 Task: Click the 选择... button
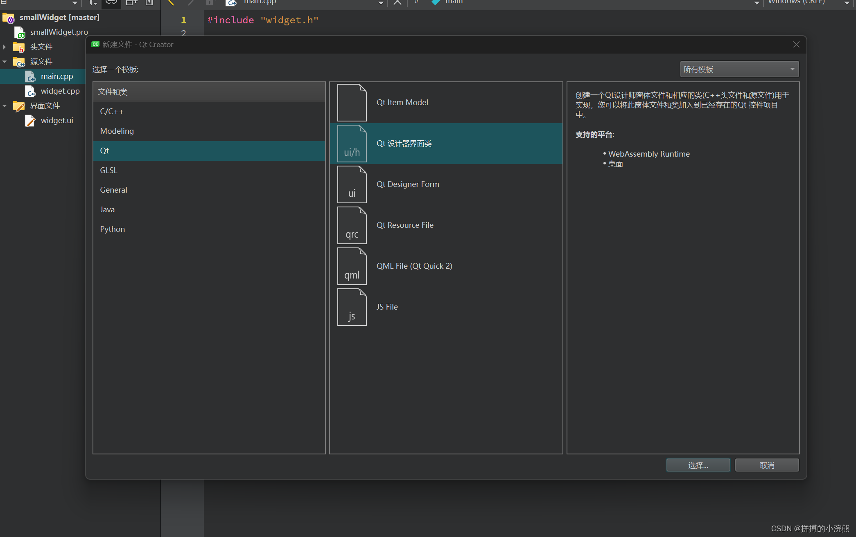[x=698, y=465]
